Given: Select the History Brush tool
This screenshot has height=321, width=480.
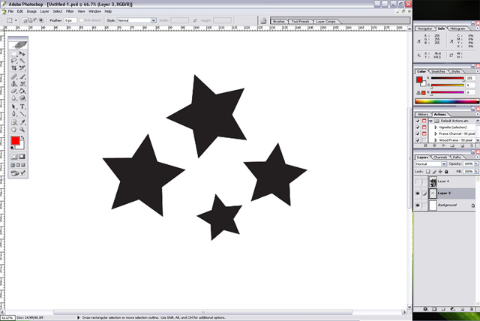Looking at the screenshot, I should point(22,84).
